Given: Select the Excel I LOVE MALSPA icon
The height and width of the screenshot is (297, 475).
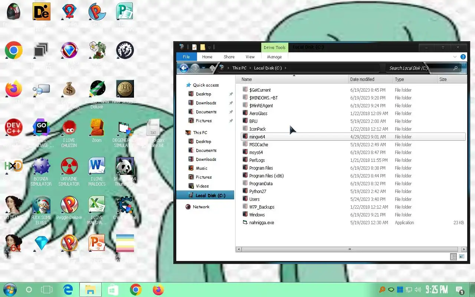Looking at the screenshot, I should pos(97,205).
